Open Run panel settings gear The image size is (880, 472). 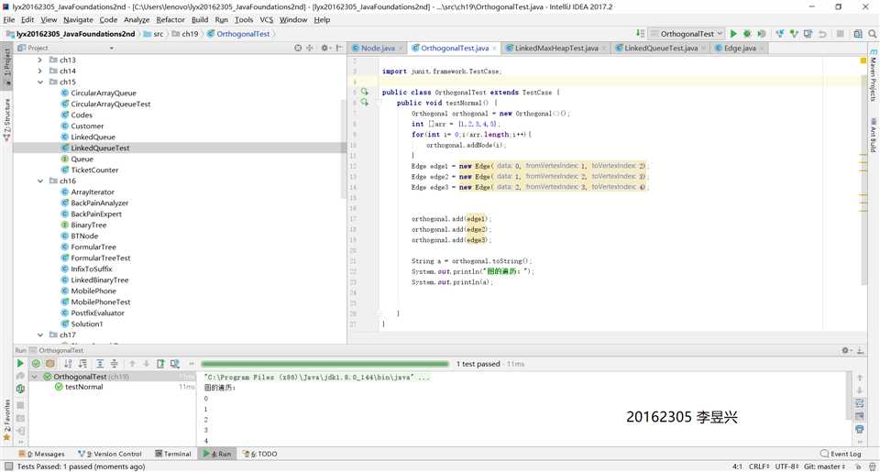846,350
